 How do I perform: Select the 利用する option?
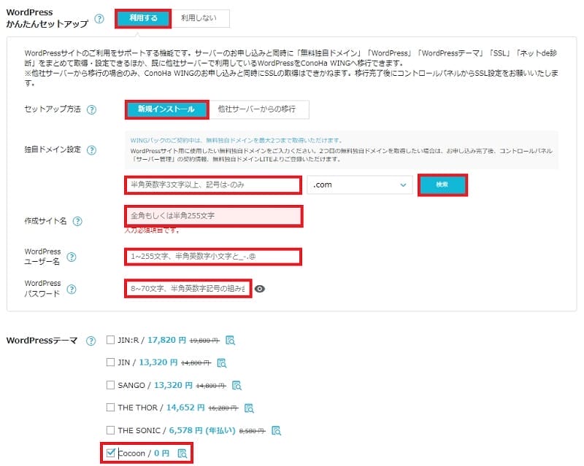pyautogui.click(x=143, y=19)
